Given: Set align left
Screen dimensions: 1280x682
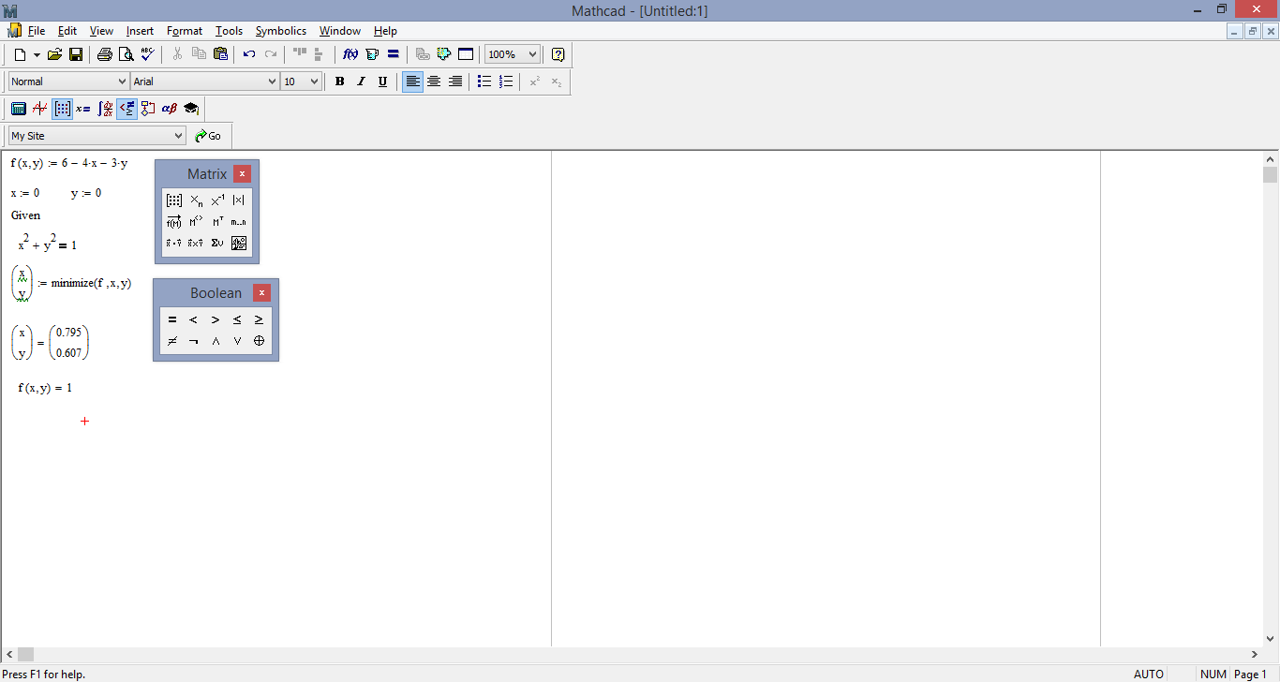Looking at the screenshot, I should tap(412, 82).
